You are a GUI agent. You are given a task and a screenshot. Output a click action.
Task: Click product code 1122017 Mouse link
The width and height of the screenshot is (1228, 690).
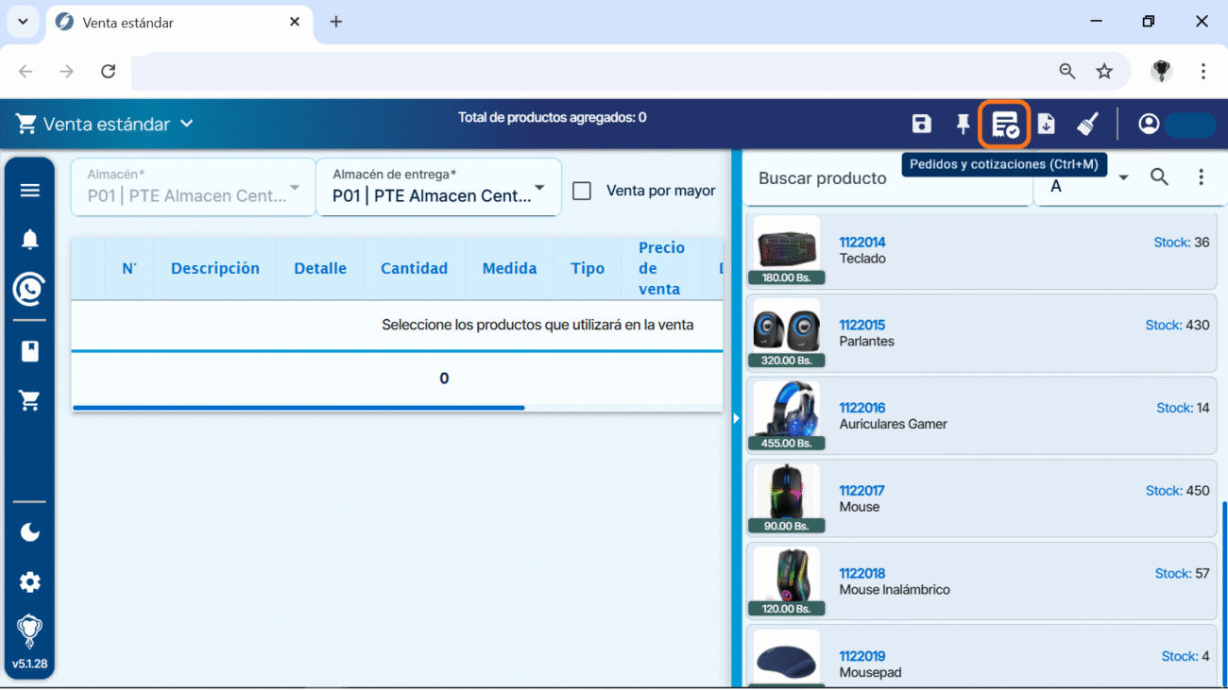point(861,491)
